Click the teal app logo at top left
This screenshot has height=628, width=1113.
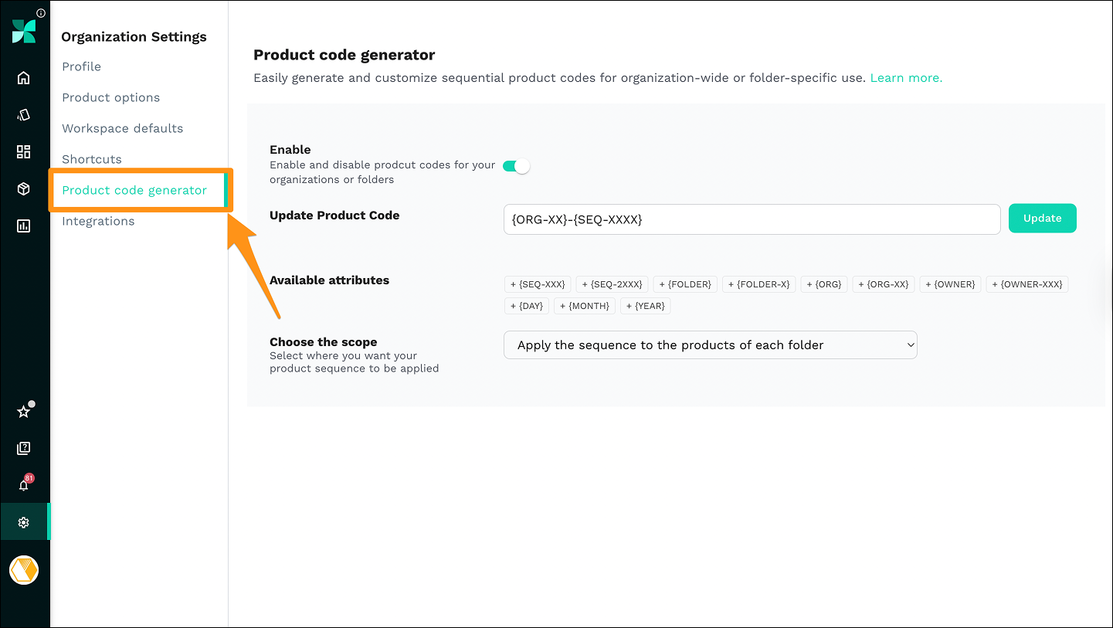pos(23,31)
